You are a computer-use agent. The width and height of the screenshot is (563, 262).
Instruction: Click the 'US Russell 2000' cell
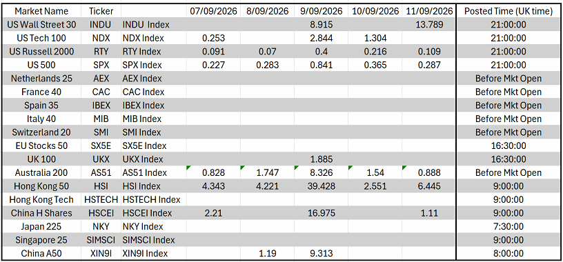pyautogui.click(x=41, y=52)
